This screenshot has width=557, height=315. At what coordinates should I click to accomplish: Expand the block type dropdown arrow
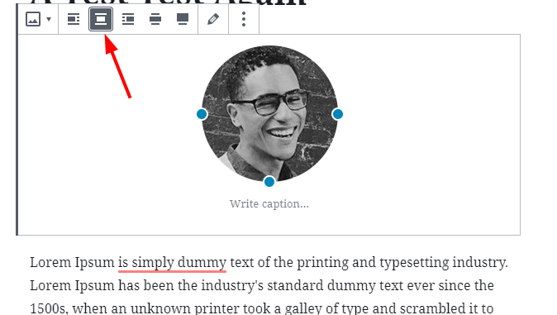(x=49, y=19)
